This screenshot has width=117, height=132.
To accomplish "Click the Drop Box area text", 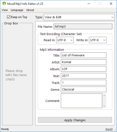I will click(x=16, y=75).
